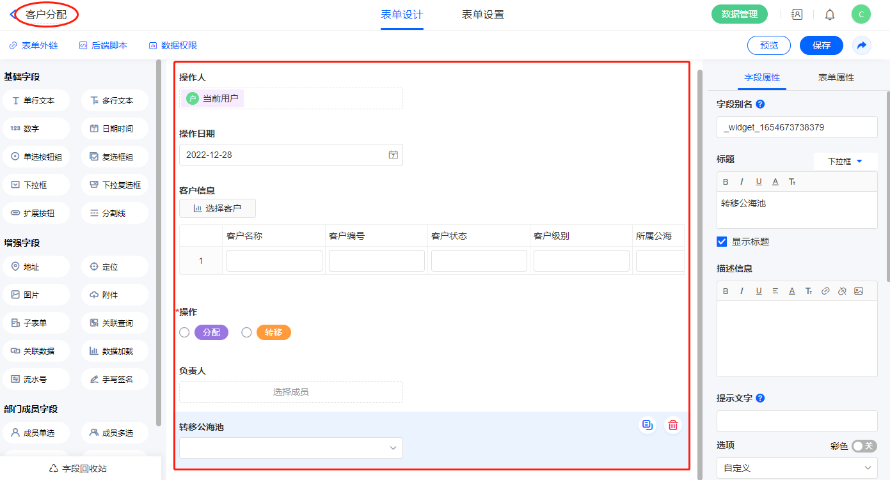Expand the 转移公海池 dropdown on the form
This screenshot has height=480, width=890.
pos(291,448)
